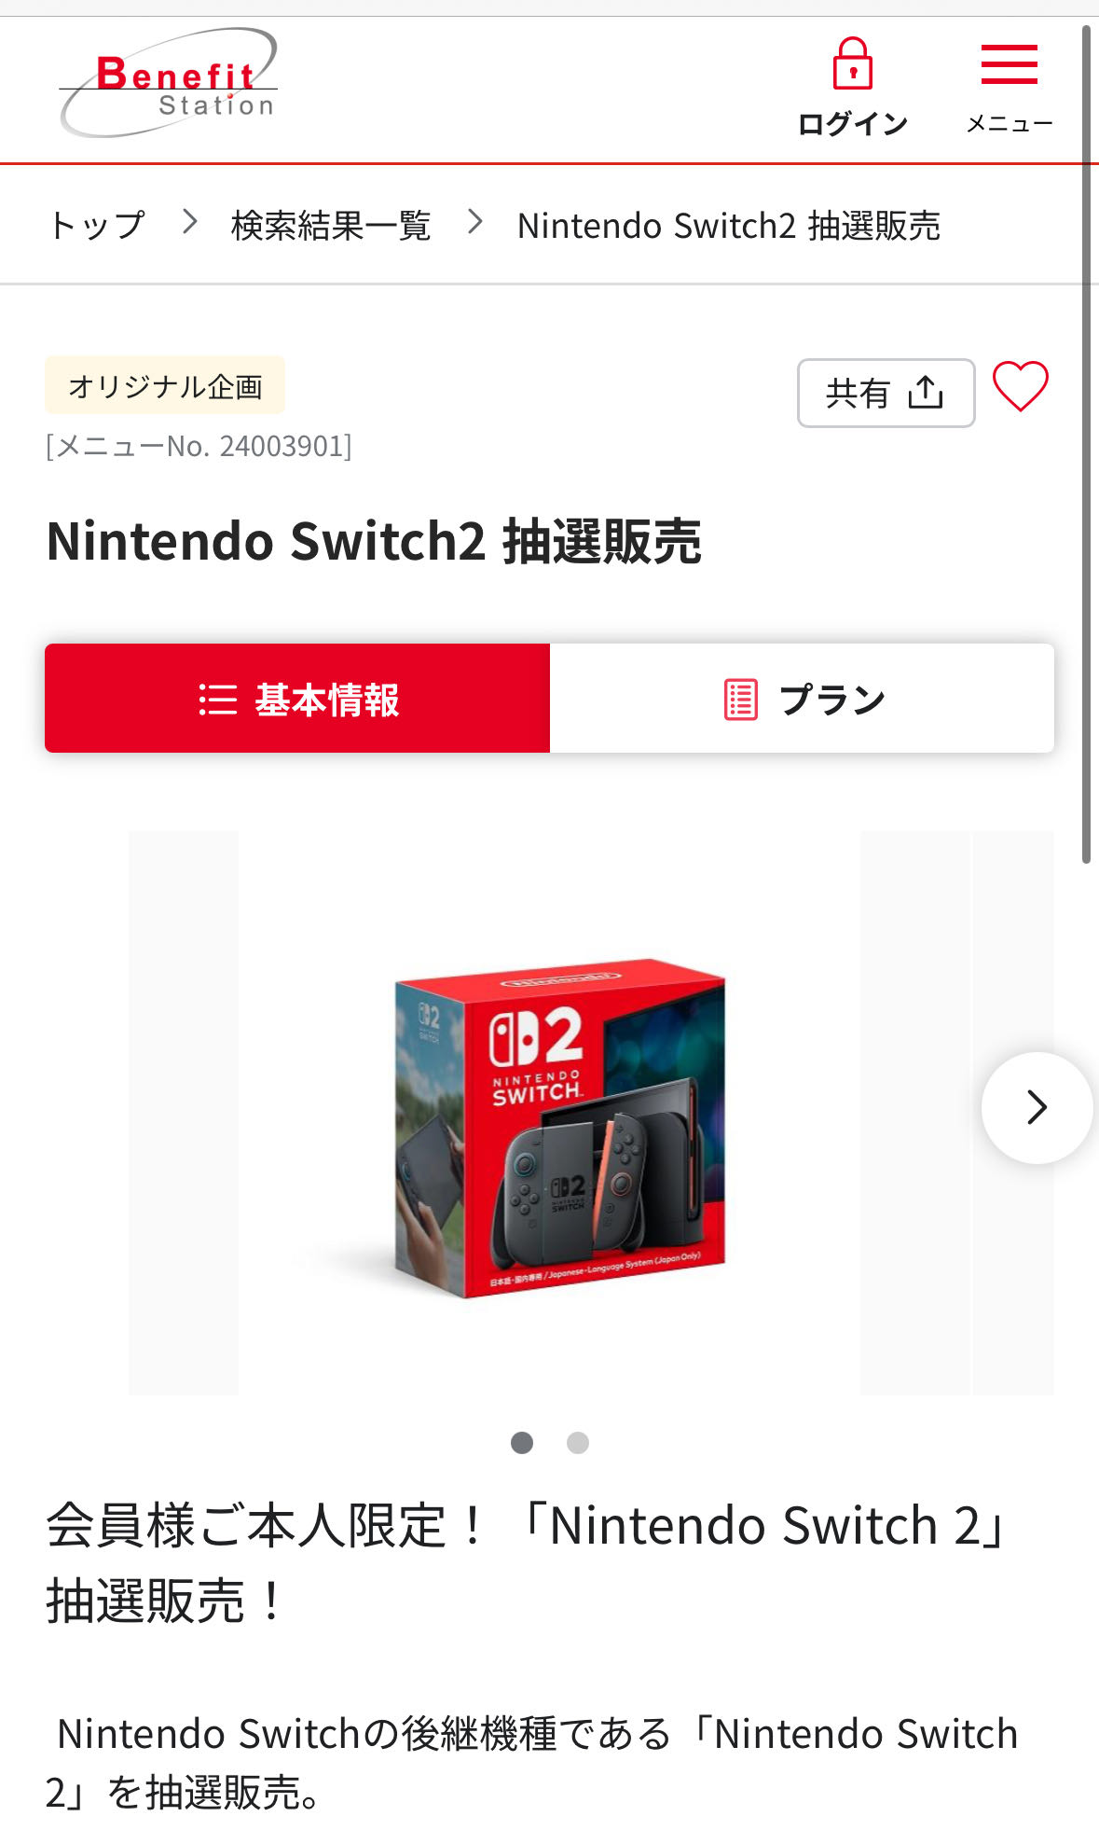This screenshot has width=1099, height=1830.
Task: Click the chevron after 検索結果一覧 breadcrumb
Action: coord(475,222)
